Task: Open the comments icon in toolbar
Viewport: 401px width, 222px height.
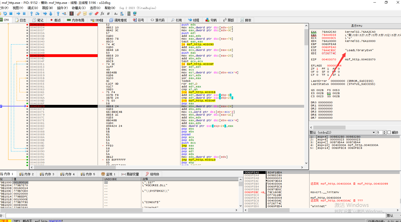Action: 85,14
